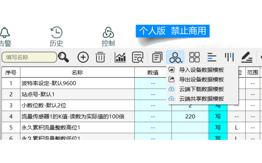Click the trash delete icon
The width and height of the screenshot is (262, 163).
pos(100,57)
